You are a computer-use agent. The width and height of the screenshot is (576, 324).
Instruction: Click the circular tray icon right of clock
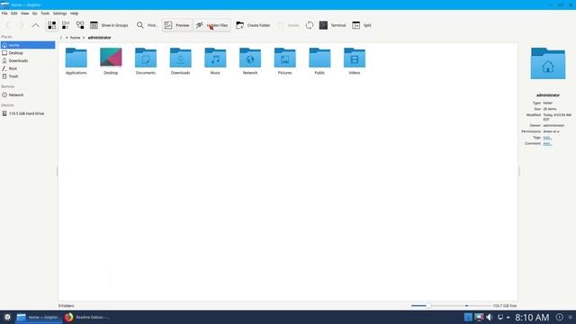coord(559,317)
